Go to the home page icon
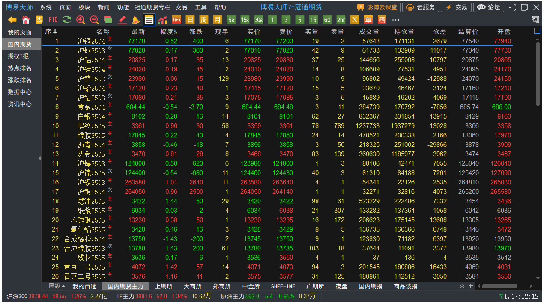This screenshot has width=544, height=303. 26,20
